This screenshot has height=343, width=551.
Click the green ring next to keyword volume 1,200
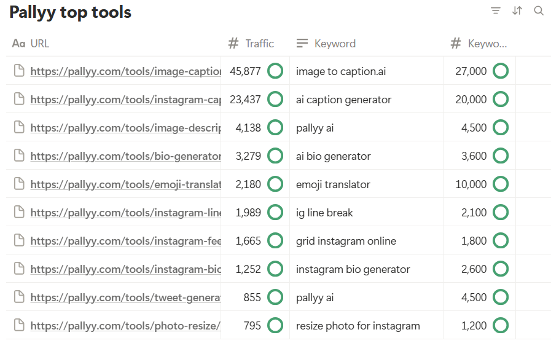point(501,326)
